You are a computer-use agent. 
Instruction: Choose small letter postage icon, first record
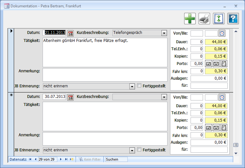[208, 64]
